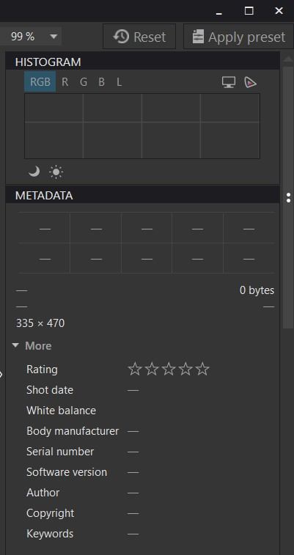Click the panel's vertical scrollbar

click(288, 198)
